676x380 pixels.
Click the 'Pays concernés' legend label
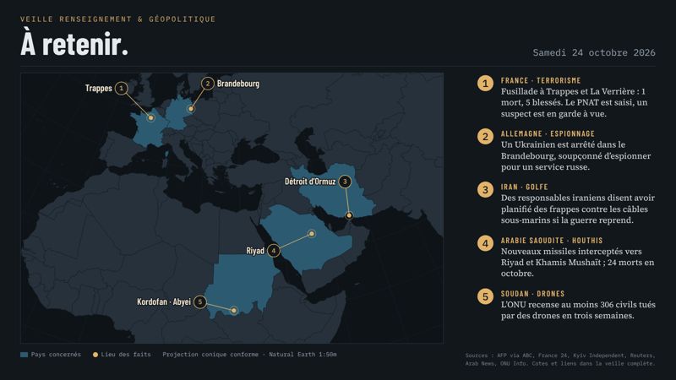click(56, 355)
